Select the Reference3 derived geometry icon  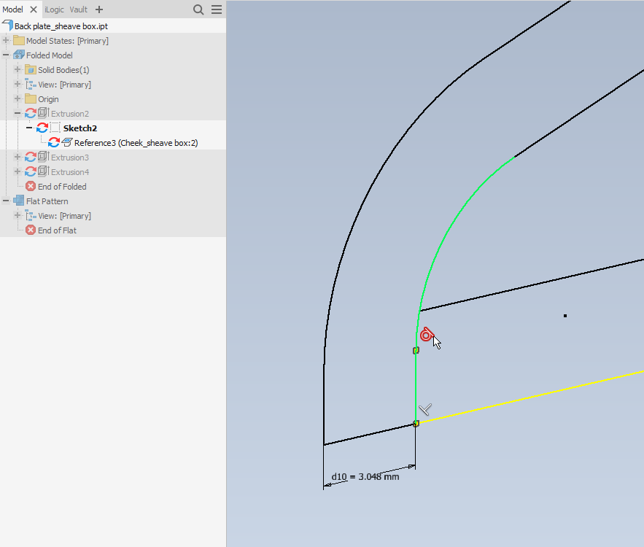66,142
